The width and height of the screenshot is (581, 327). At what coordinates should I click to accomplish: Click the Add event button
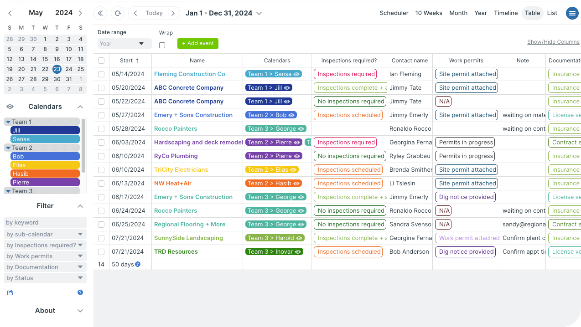198,43
